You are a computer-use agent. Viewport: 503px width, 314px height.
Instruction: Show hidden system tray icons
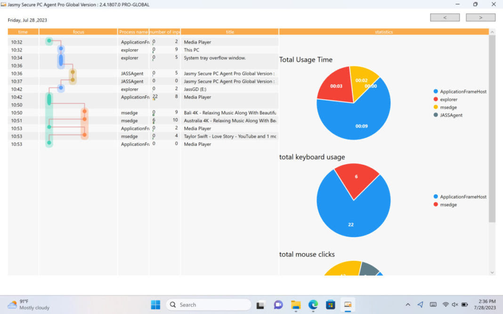click(408, 305)
